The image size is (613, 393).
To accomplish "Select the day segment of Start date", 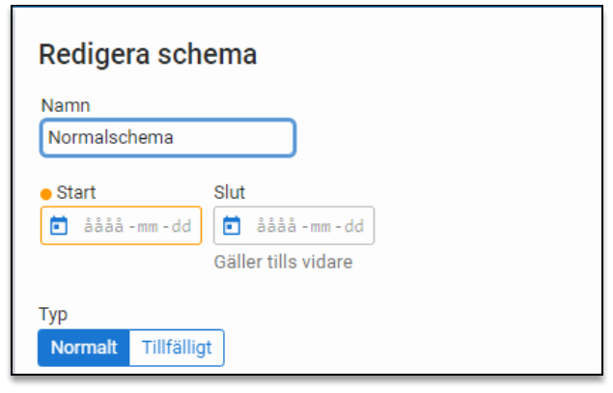I will [181, 227].
